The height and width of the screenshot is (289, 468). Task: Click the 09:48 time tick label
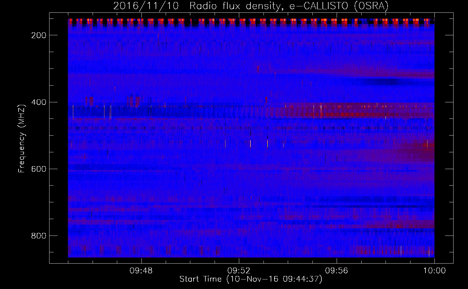click(x=141, y=271)
